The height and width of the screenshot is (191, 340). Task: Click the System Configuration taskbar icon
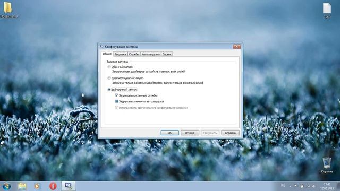69,186
